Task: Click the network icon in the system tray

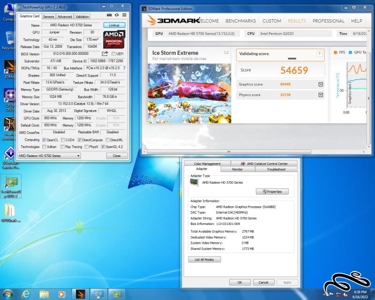Action: 338,294
